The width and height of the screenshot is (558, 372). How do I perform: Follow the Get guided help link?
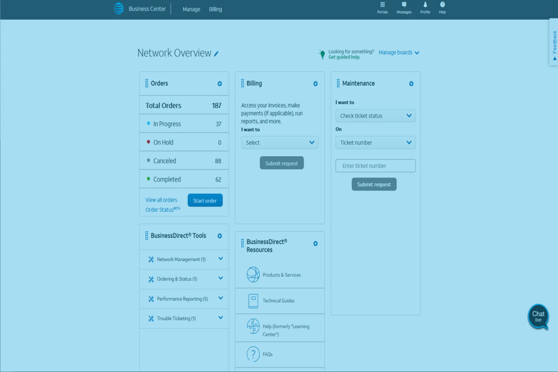click(344, 57)
